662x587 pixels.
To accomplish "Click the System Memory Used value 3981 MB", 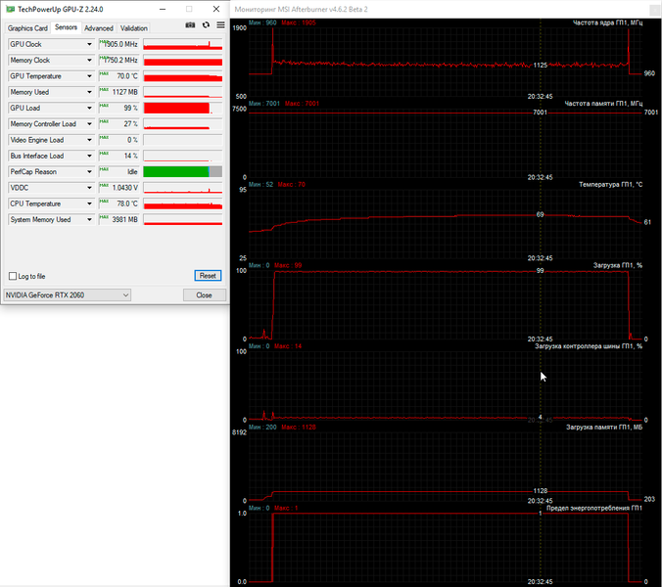I will (119, 220).
